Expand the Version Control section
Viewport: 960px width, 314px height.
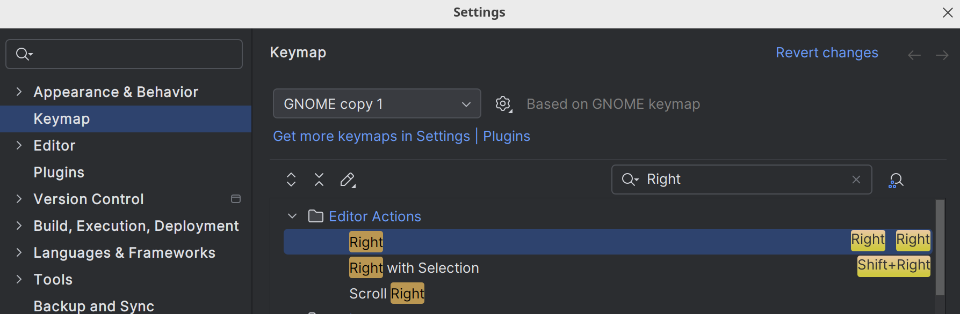19,199
